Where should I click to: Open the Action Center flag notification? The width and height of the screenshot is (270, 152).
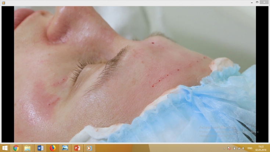point(229,148)
